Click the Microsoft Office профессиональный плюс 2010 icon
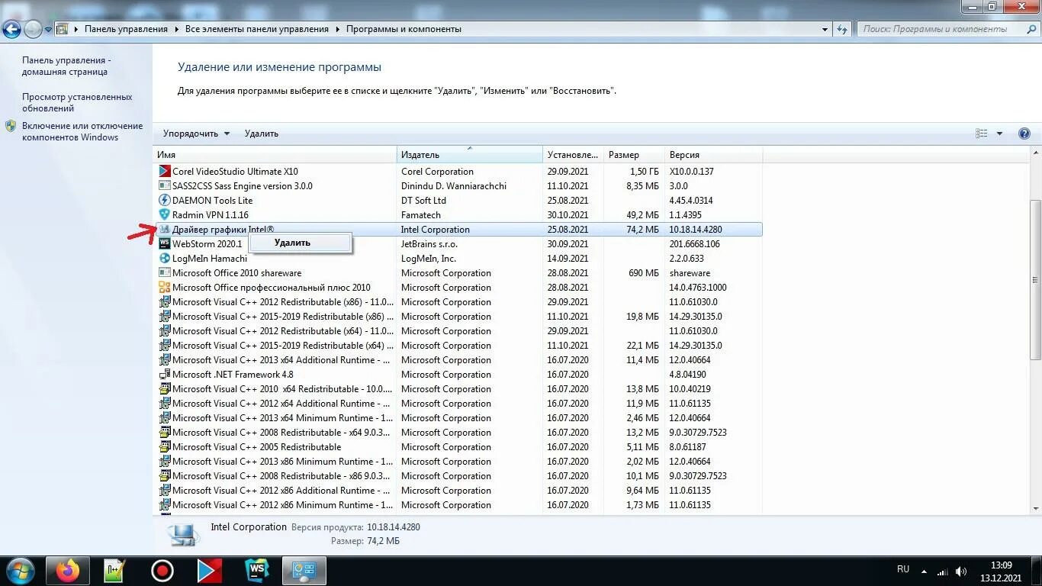1042x586 pixels. [x=164, y=288]
